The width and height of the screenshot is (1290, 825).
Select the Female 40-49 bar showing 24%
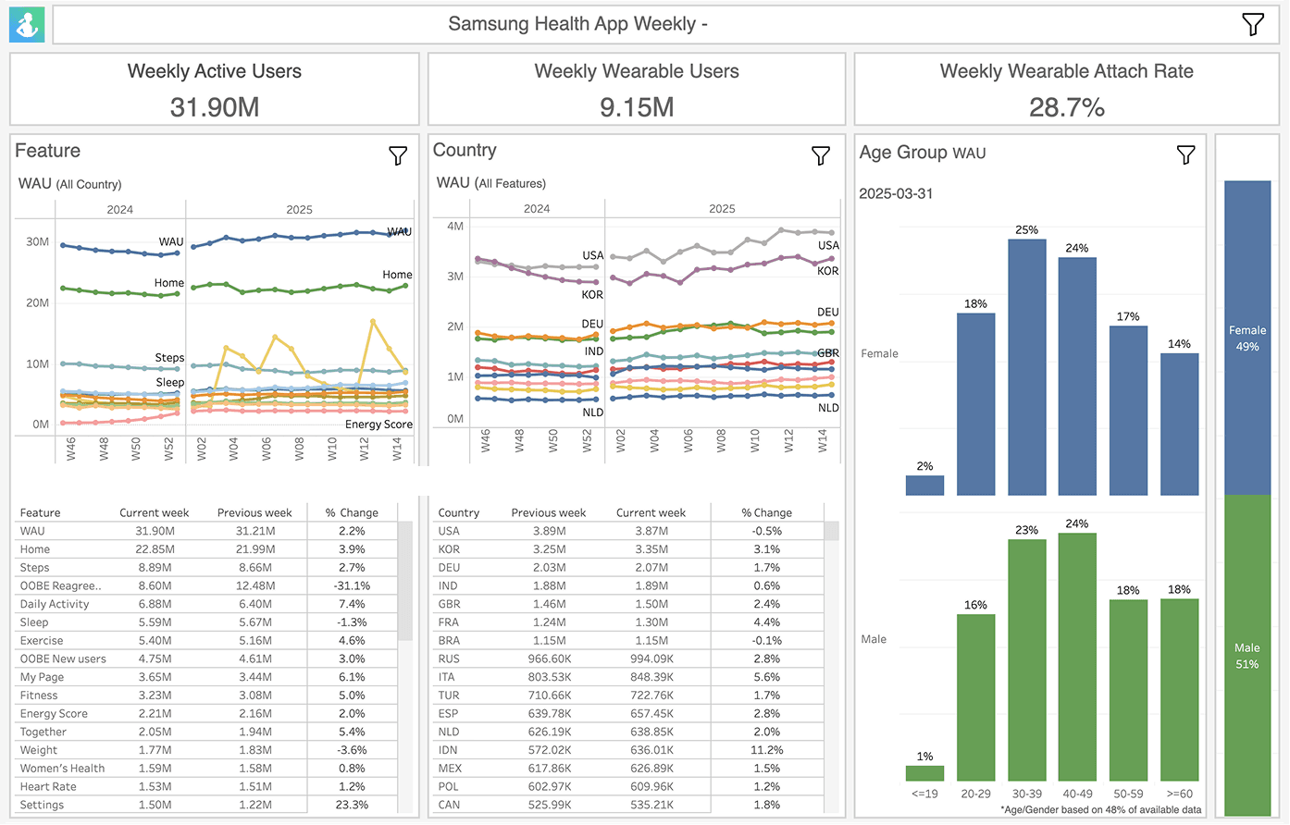tap(1077, 376)
